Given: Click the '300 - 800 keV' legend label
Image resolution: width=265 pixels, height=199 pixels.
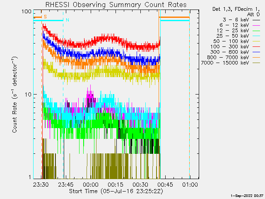Looking at the screenshot, I should [229, 52].
